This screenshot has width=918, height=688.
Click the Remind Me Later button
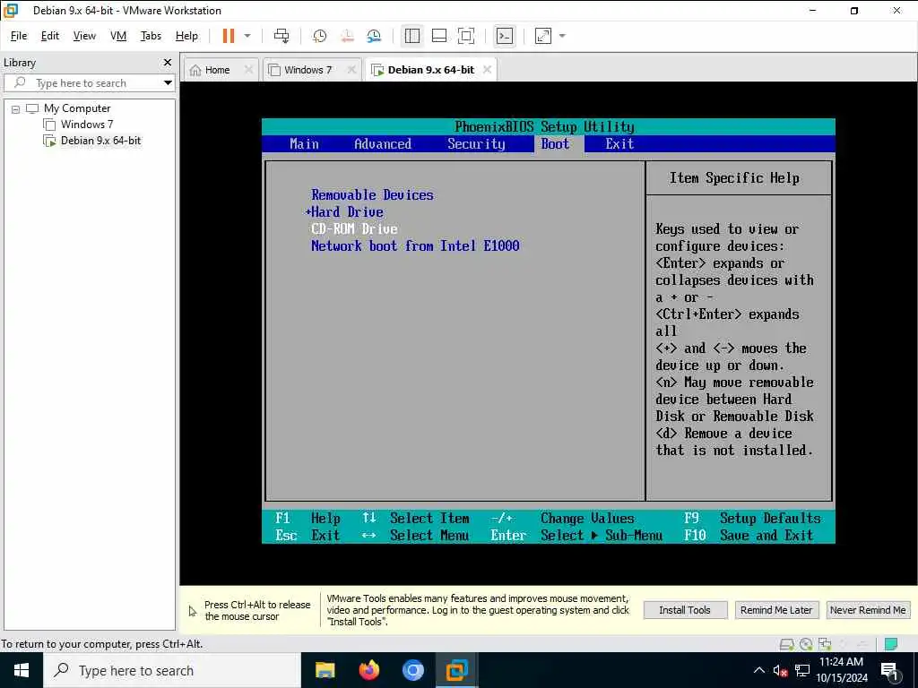coord(776,610)
